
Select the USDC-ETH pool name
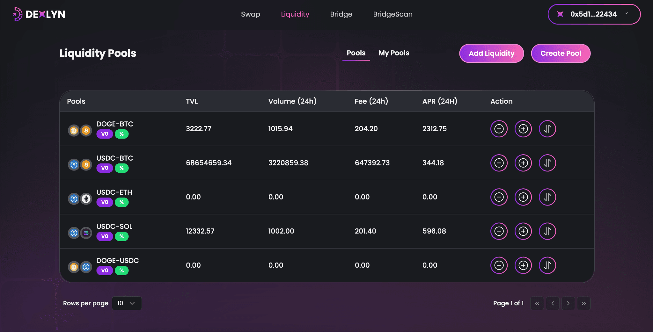coord(114,192)
